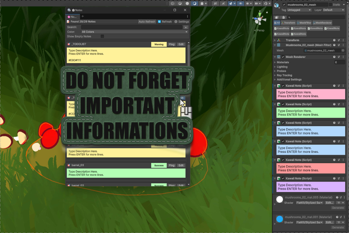Add a new tab with the plus icon
Viewport: 349px width, 233px height.
click(x=83, y=16)
